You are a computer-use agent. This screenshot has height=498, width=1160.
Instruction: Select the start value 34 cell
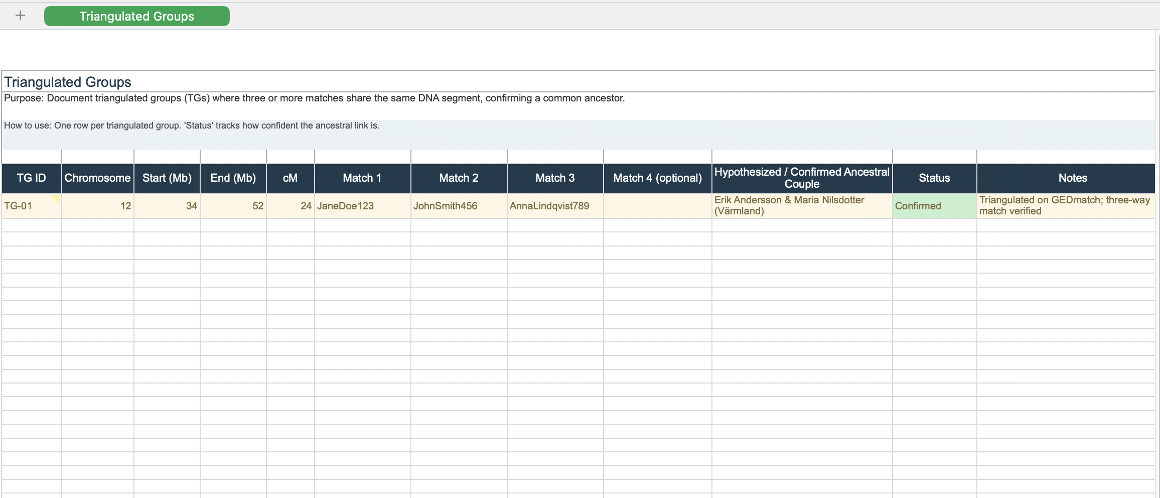(x=167, y=206)
